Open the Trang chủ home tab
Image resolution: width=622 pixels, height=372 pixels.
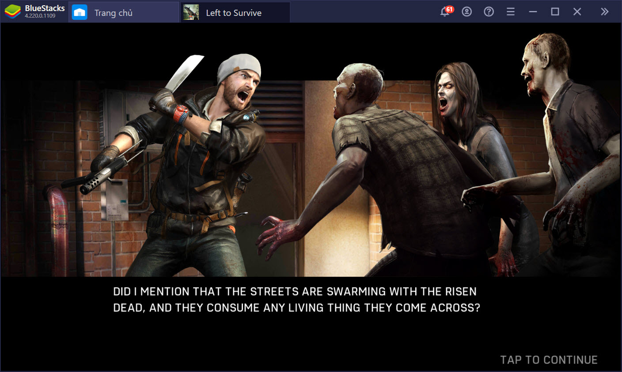click(124, 12)
